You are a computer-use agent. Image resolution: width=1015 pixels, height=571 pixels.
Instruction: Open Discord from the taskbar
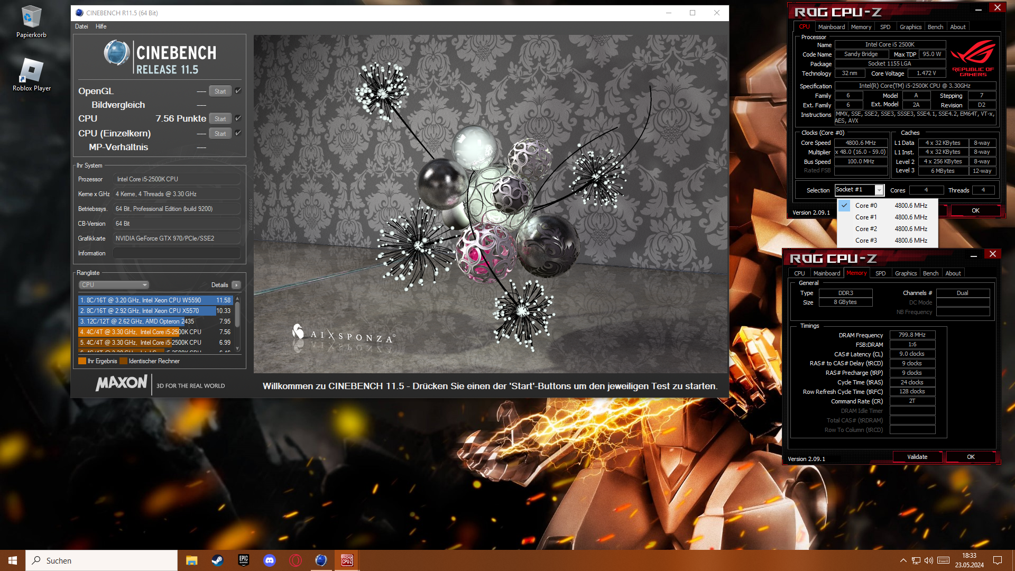269,560
